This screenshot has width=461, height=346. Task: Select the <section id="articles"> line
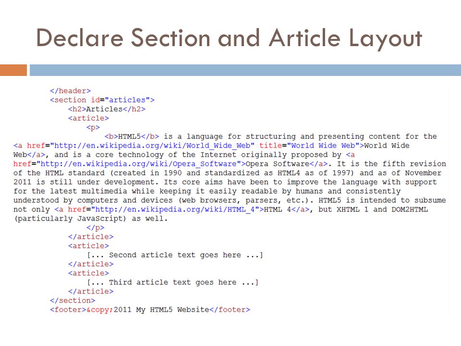point(102,100)
